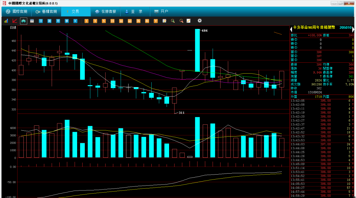Click the 昨收 value 362

click(x=319, y=88)
